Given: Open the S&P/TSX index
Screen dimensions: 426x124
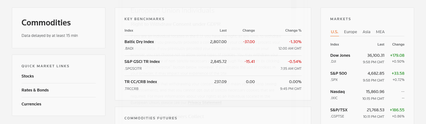Looking at the screenshot, I should point(339,110).
